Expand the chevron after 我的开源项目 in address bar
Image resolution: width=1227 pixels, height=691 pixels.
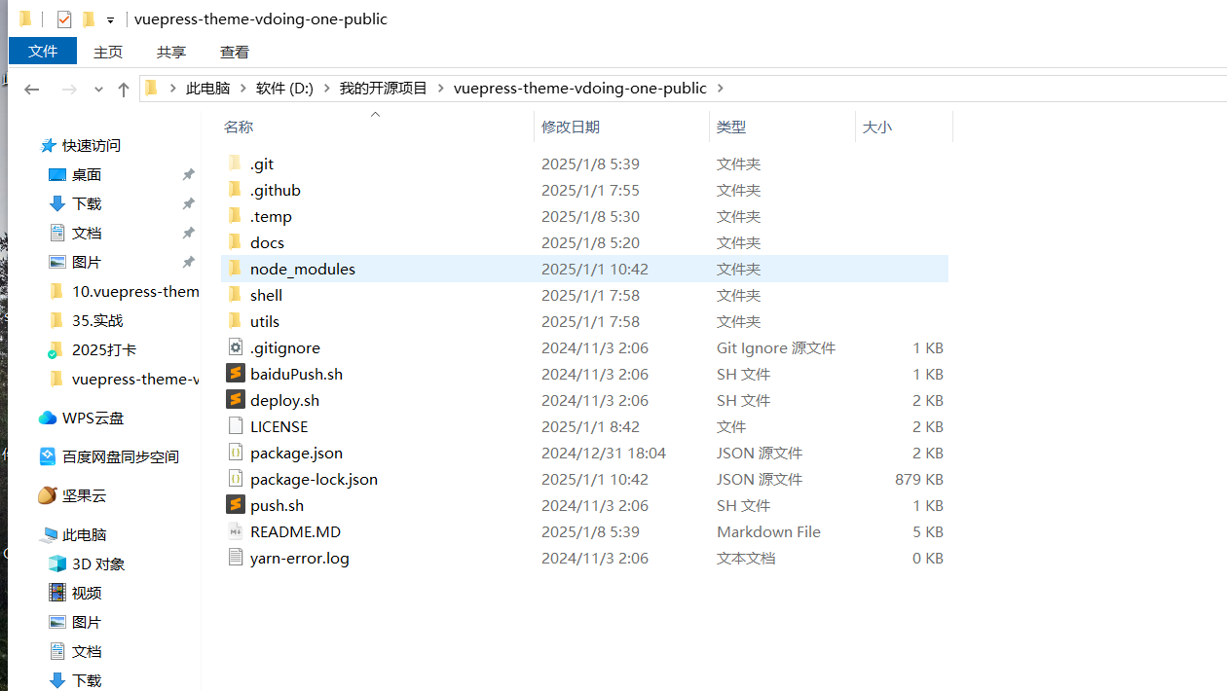point(440,88)
